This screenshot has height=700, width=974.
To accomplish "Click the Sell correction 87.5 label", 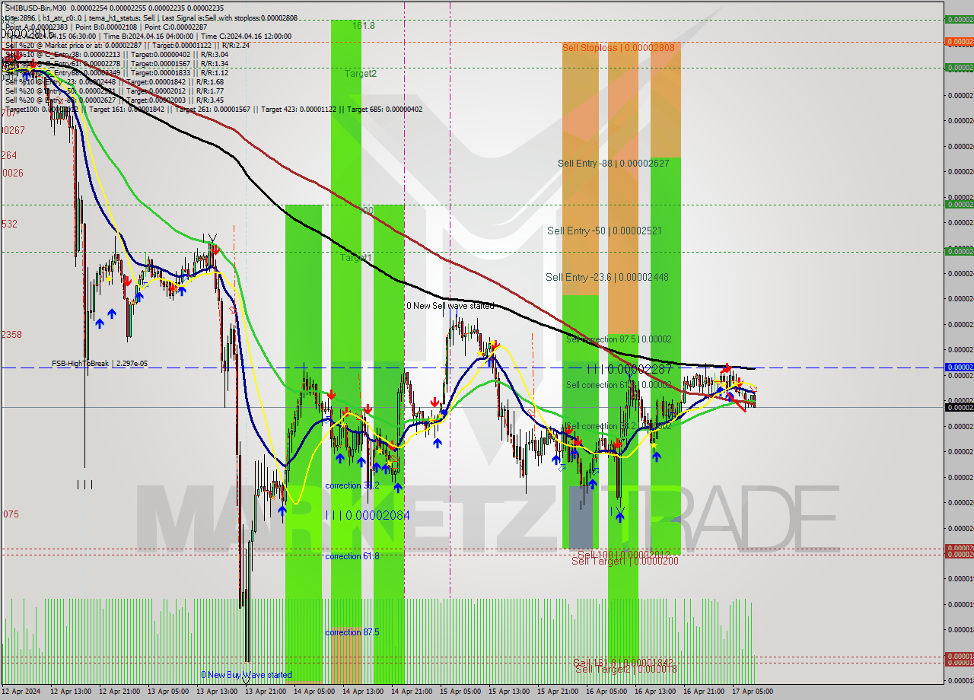I will pos(618,339).
